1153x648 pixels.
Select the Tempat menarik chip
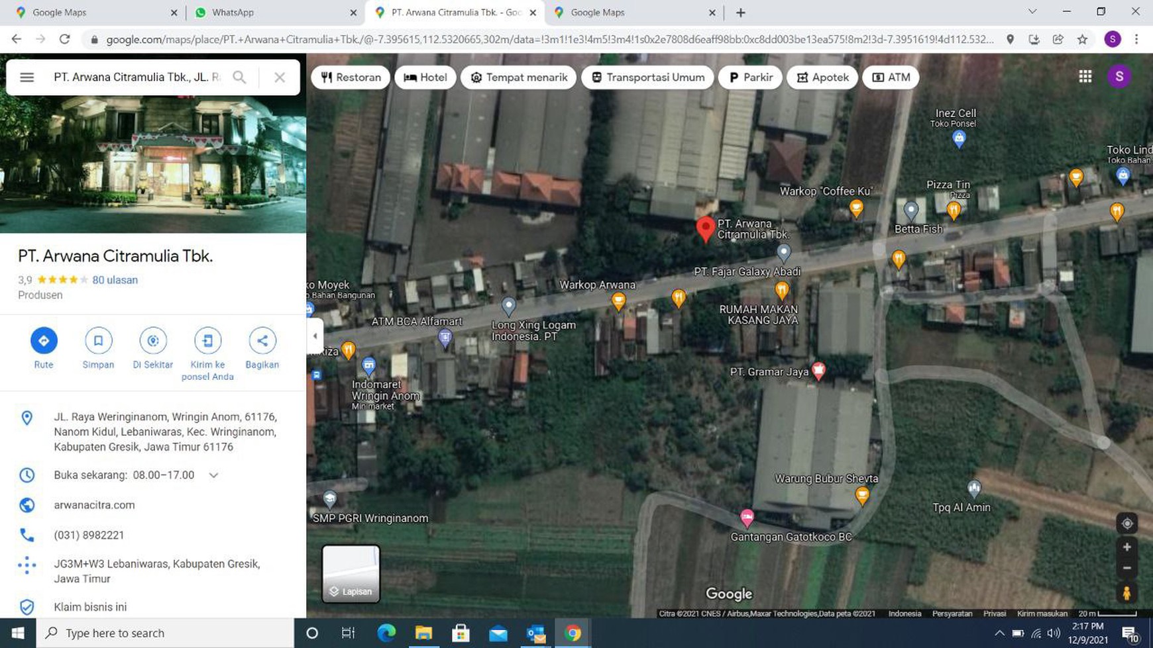(519, 77)
